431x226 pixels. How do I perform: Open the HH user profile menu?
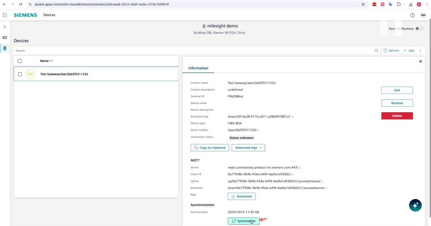pyautogui.click(x=423, y=15)
